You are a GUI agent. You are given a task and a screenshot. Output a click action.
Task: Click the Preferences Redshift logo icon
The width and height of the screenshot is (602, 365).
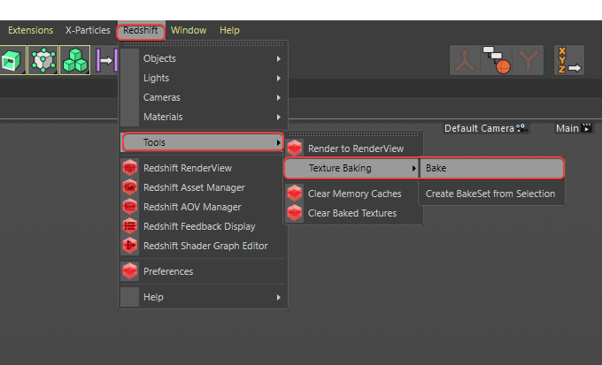(x=130, y=271)
